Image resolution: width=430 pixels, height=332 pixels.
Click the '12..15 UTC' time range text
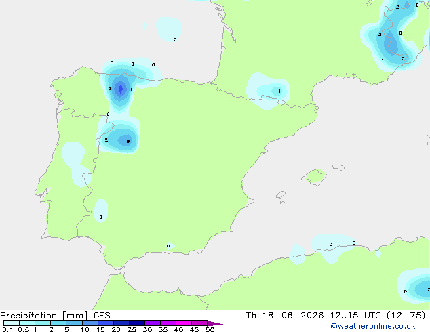point(355,316)
